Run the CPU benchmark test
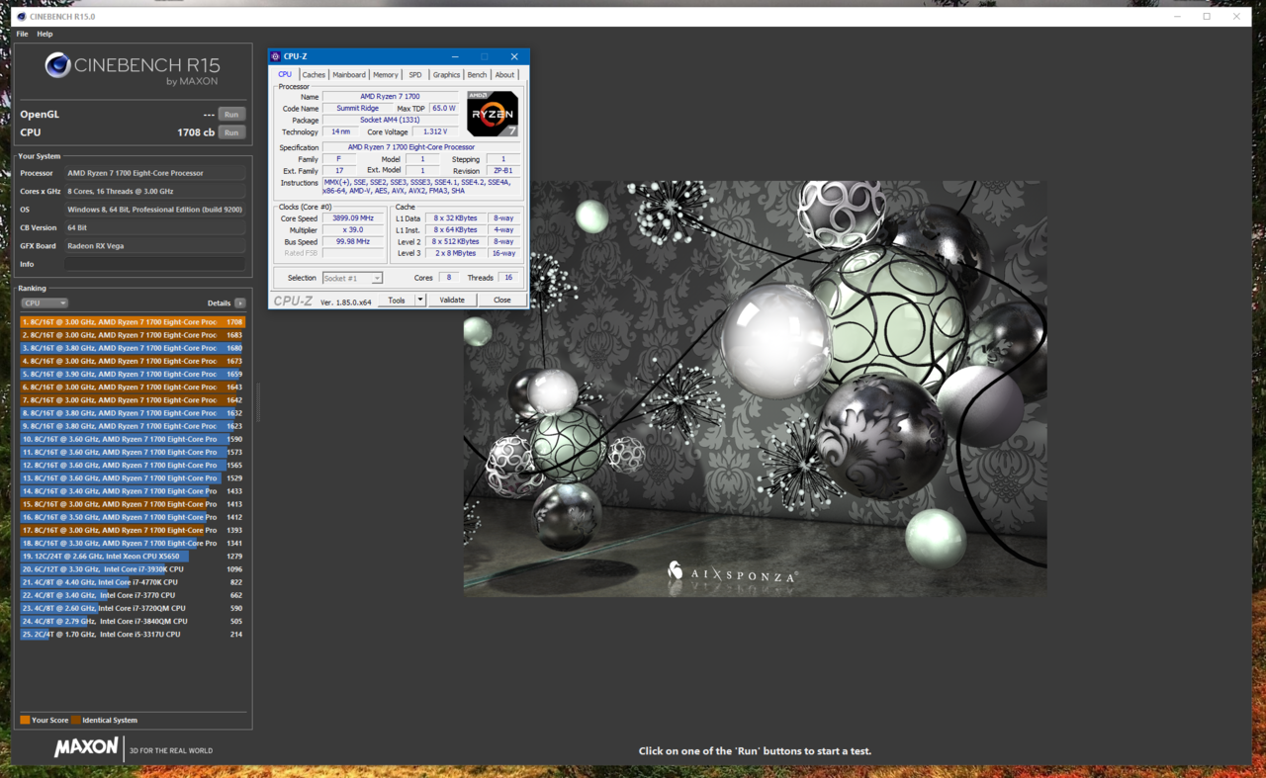This screenshot has height=778, width=1266. [231, 132]
